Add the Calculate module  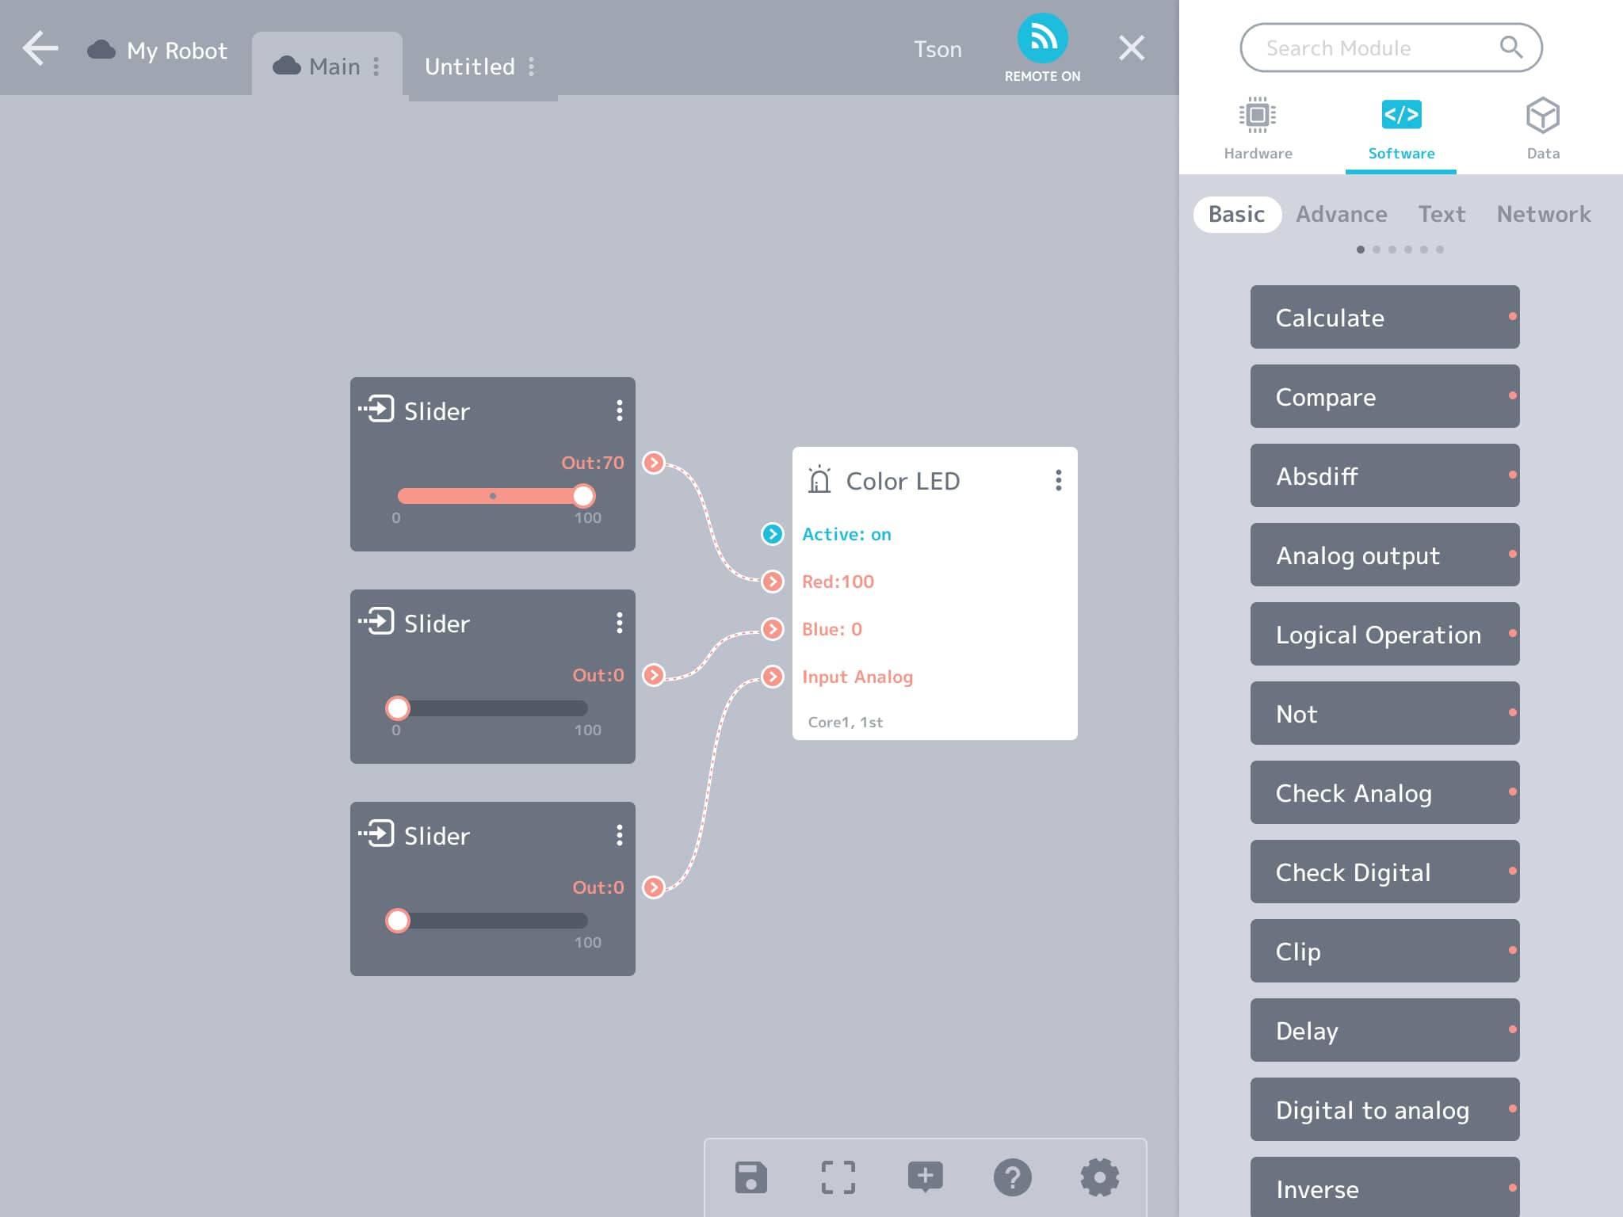pyautogui.click(x=1384, y=318)
